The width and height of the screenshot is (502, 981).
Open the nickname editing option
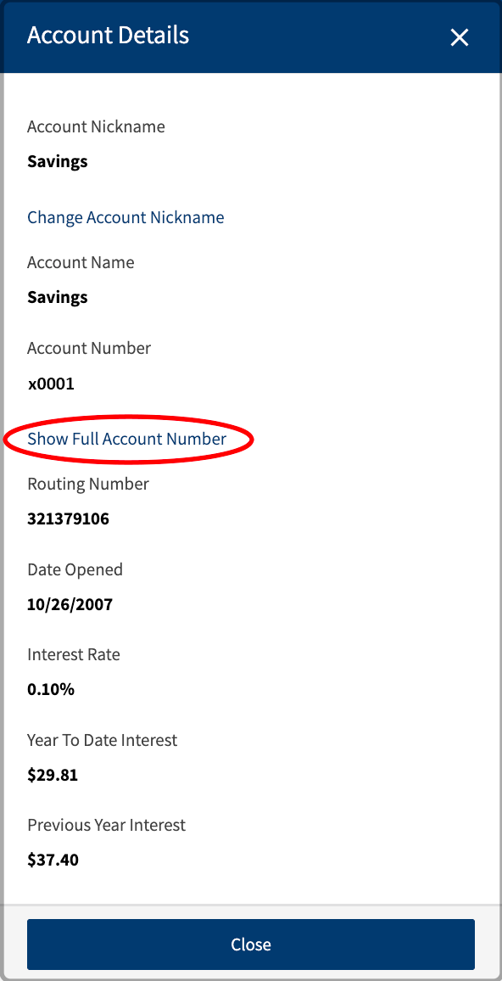(x=126, y=217)
